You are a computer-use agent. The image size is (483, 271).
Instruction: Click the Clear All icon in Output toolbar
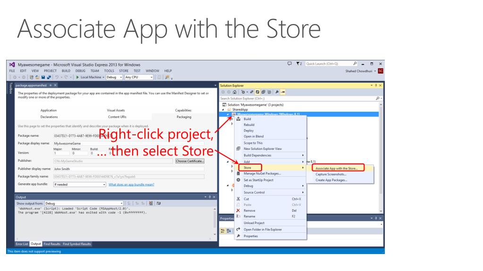[x=151, y=203]
